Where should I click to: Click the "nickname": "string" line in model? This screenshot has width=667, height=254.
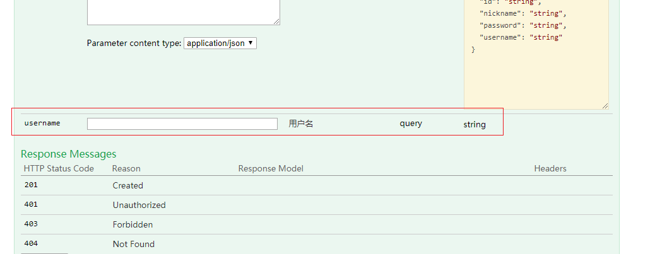tap(522, 13)
